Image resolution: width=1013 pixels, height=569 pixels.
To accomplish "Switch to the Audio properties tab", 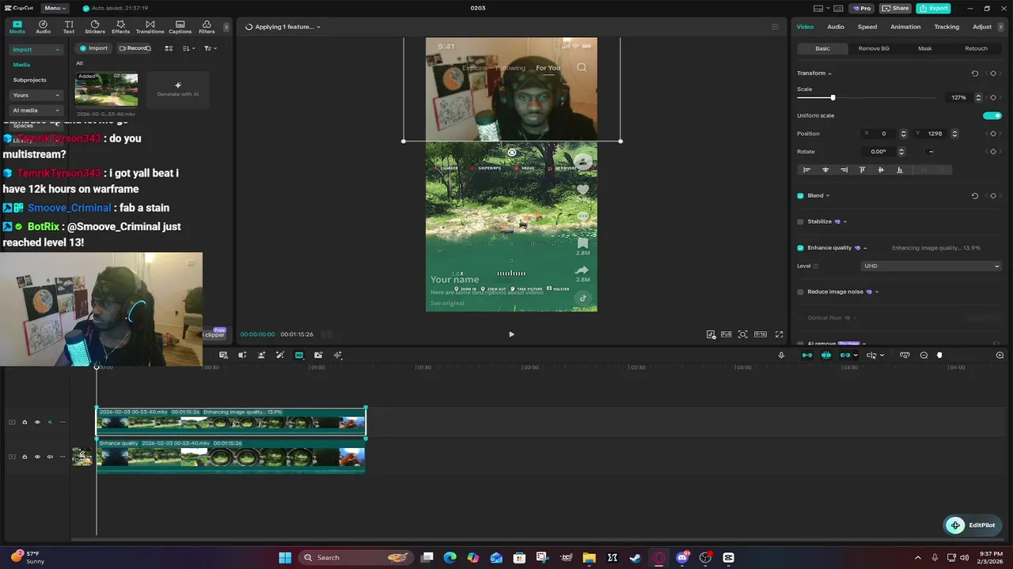I will [x=836, y=27].
